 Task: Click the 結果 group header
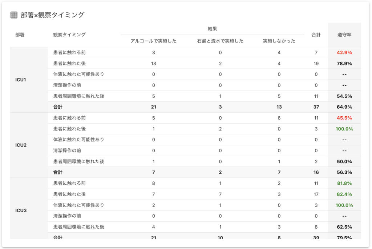[212, 29]
